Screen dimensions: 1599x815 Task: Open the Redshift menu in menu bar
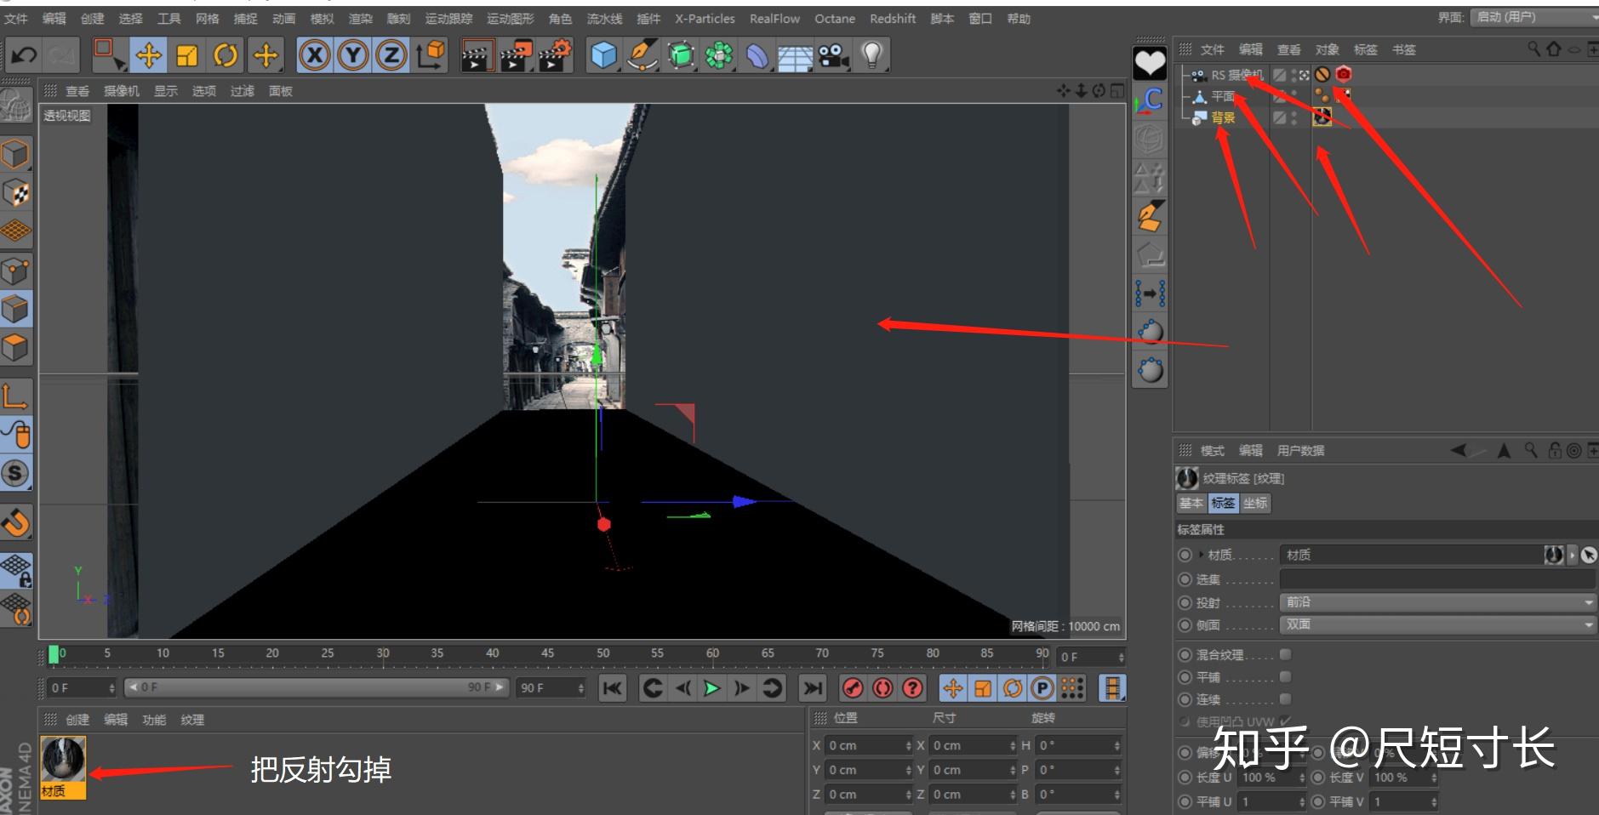(892, 18)
